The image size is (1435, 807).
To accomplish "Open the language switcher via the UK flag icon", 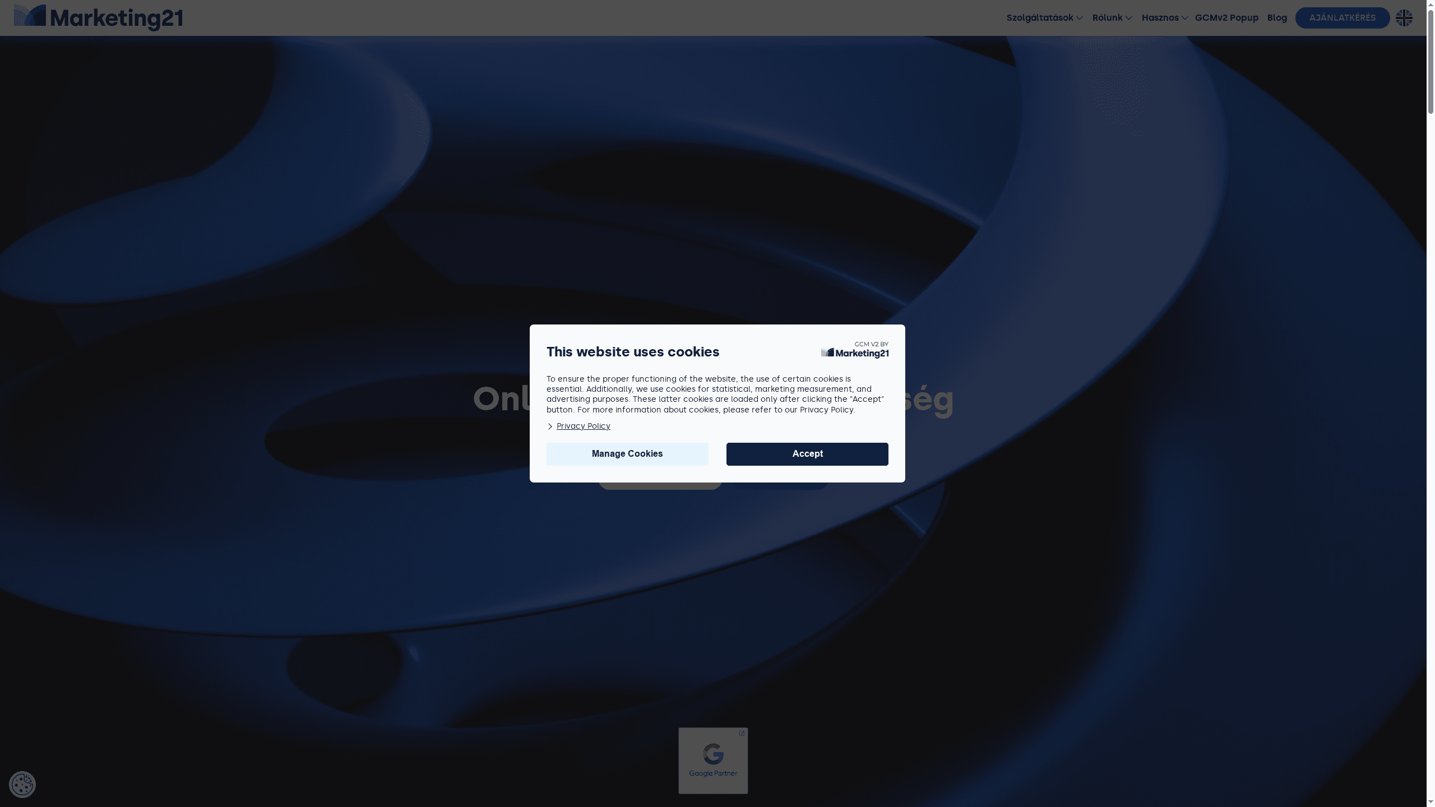I will (x=1405, y=17).
